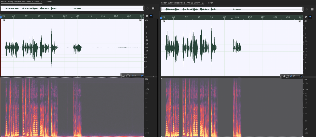
Task: Click the right editor's HUD volume knob
Action: click(x=287, y=76)
